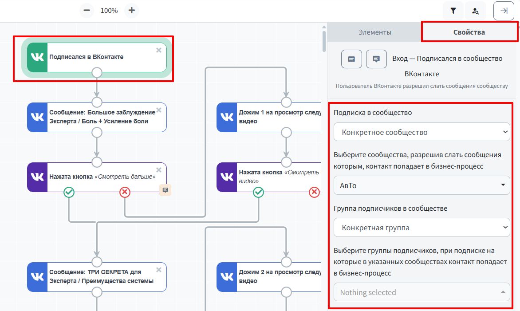
Task: Open the Конкретное сообщество dropdown
Action: pos(422,132)
